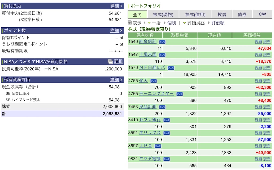Open the 上場米国 stock link
Image resolution: width=274 pixels, height=170 pixels.
point(148,54)
